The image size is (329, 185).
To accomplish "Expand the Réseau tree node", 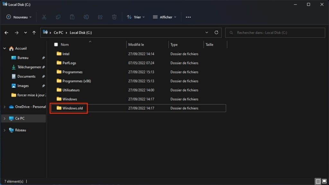I will pyautogui.click(x=4, y=130).
